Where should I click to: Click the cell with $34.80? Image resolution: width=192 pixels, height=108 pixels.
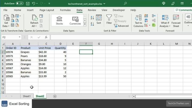point(46,60)
